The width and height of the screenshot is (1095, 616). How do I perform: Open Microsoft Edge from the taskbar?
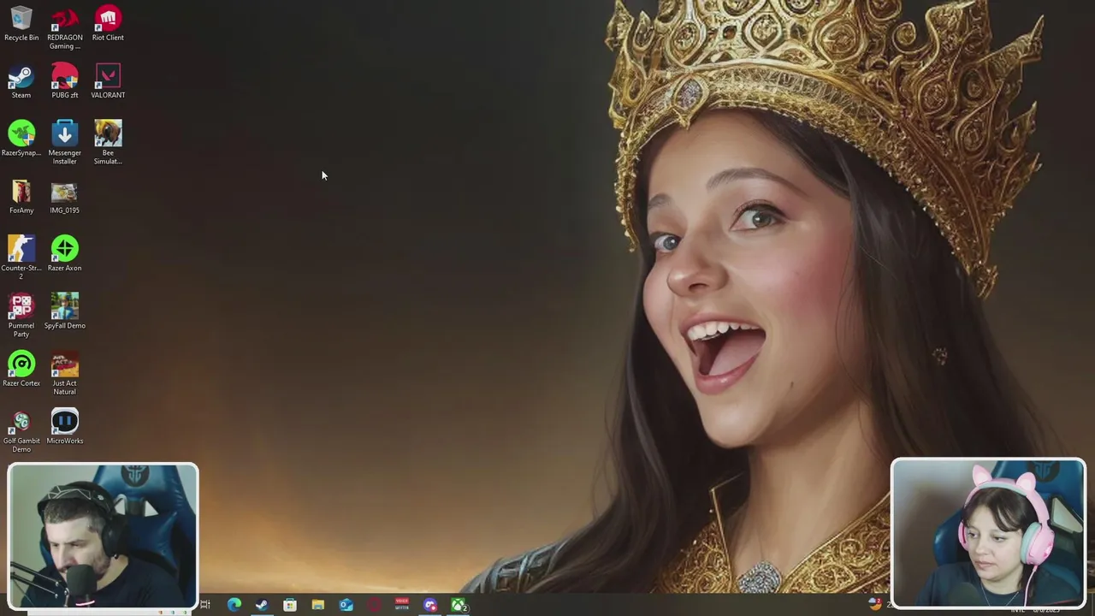[x=234, y=605]
